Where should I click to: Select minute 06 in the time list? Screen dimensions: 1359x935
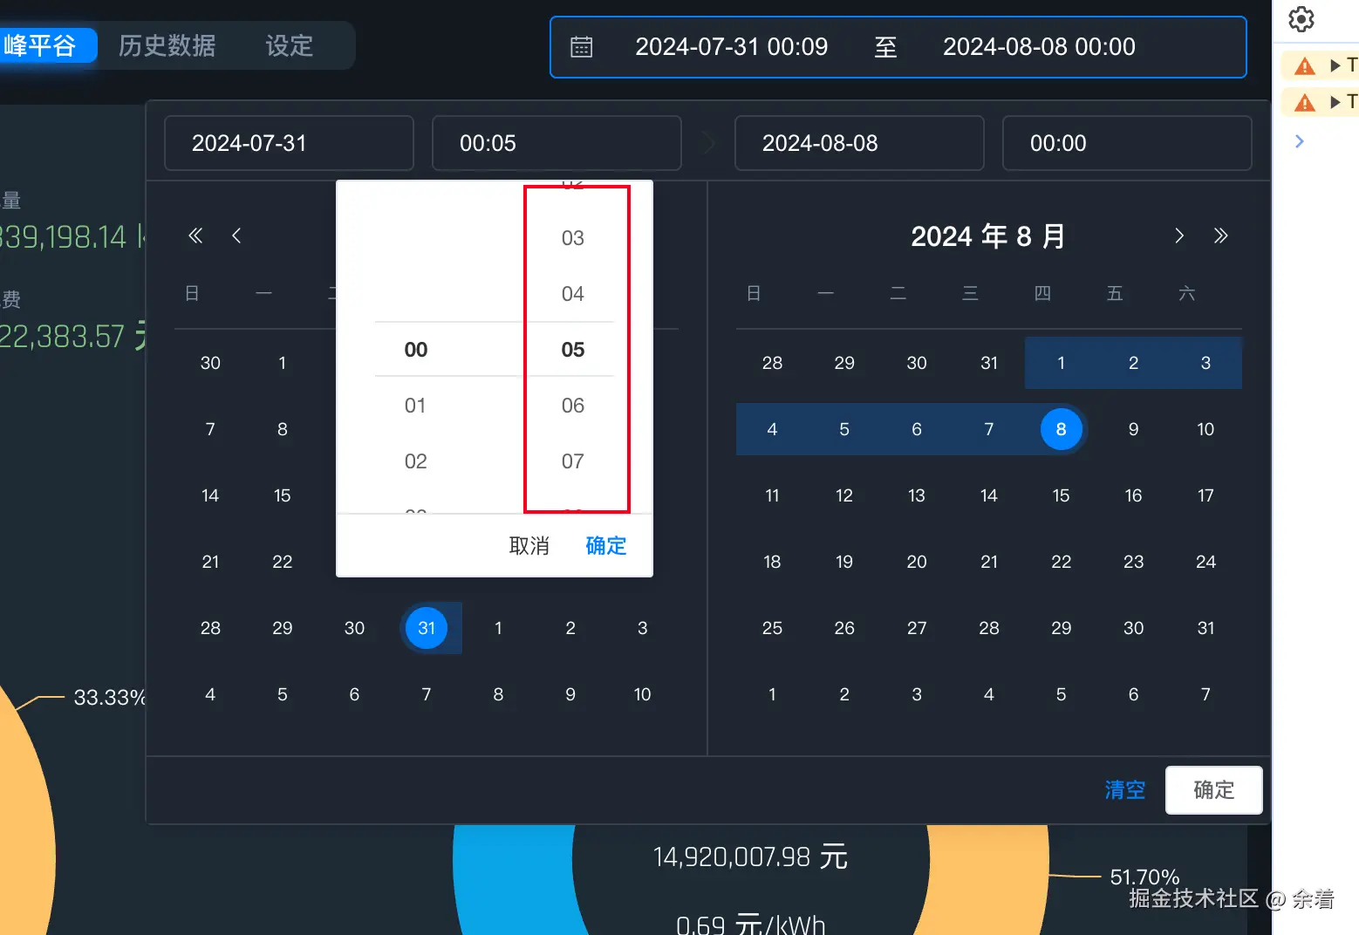tap(573, 406)
